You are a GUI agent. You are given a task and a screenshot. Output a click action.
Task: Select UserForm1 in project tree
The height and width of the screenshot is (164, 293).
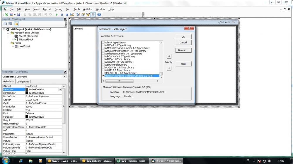(x=24, y=46)
